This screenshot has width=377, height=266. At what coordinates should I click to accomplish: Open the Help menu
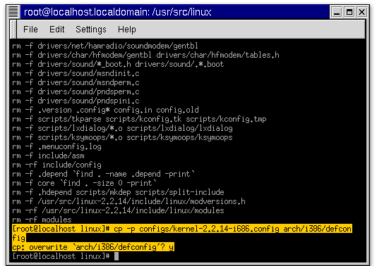126,30
